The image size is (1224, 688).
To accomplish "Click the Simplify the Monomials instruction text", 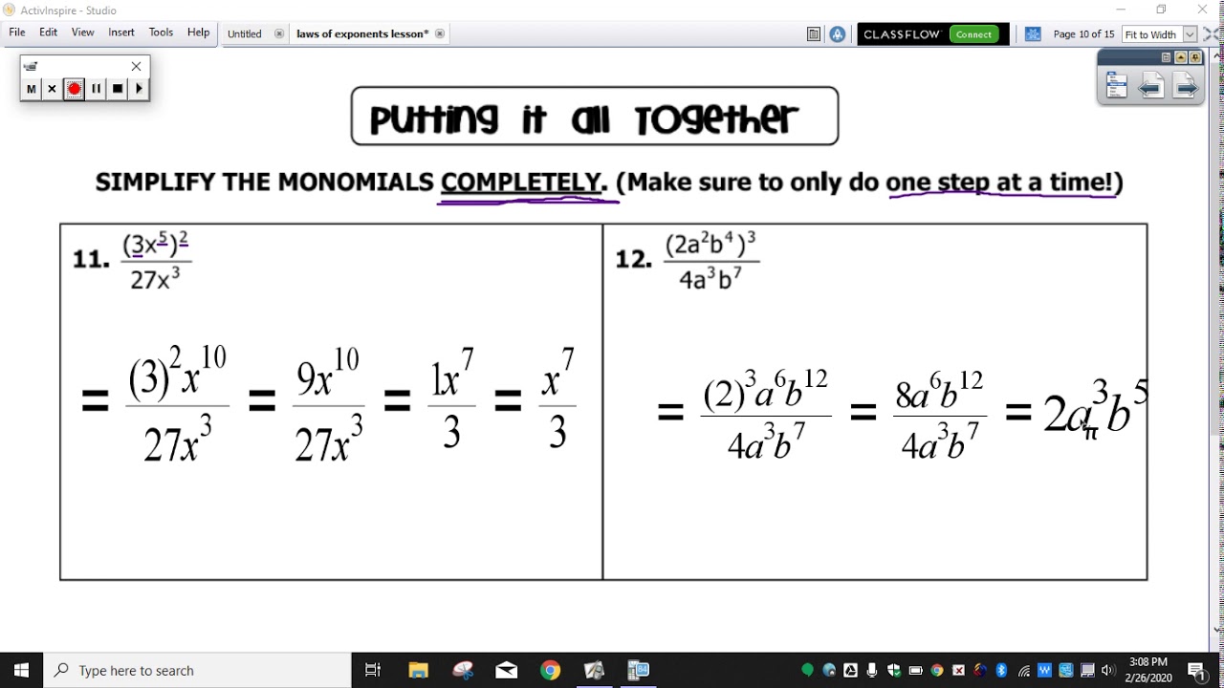I will [609, 182].
